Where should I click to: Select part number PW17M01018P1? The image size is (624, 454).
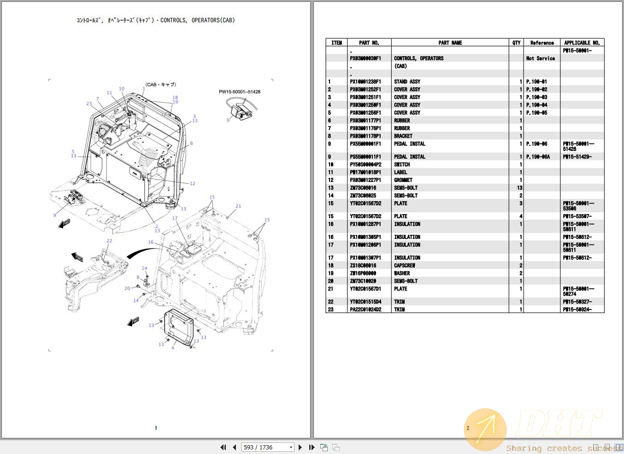coord(365,173)
